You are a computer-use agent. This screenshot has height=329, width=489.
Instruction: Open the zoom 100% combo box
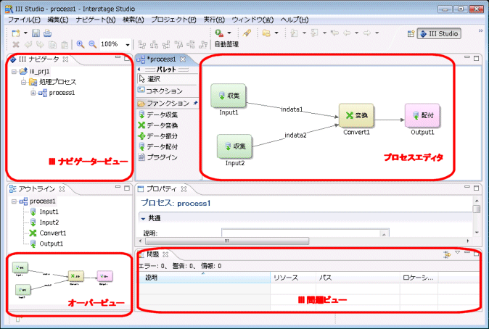115,44
